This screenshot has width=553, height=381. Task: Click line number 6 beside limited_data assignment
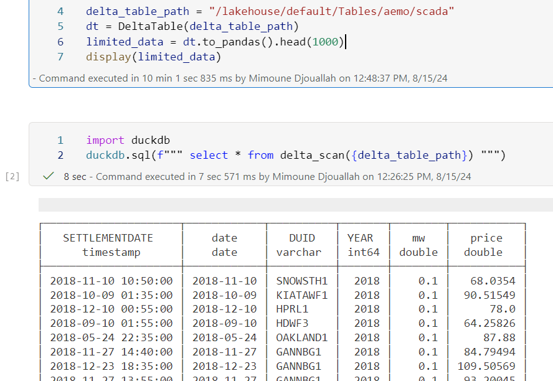pyautogui.click(x=60, y=42)
